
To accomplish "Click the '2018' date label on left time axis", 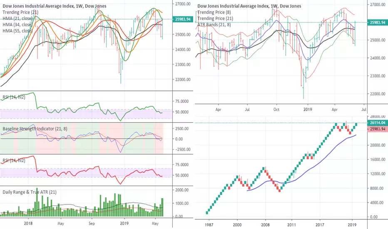I will pos(28,223).
